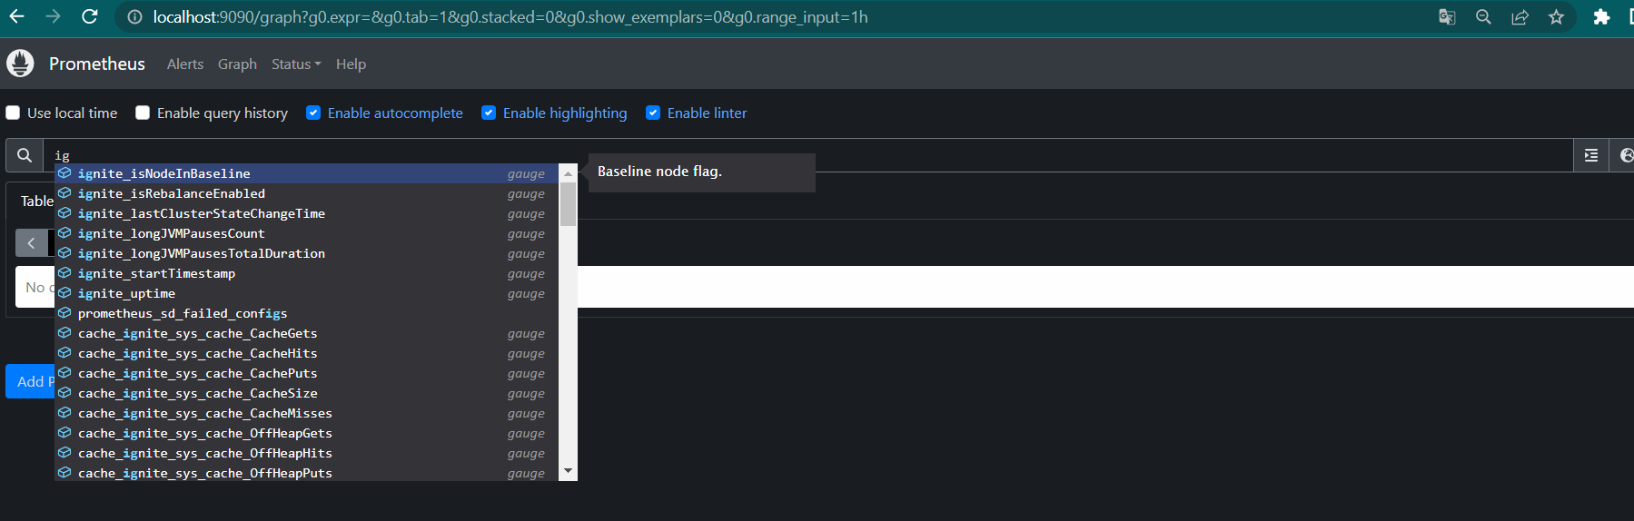Toggle Use local time checkbox
Screen dimensions: 1634x521
click(x=13, y=113)
